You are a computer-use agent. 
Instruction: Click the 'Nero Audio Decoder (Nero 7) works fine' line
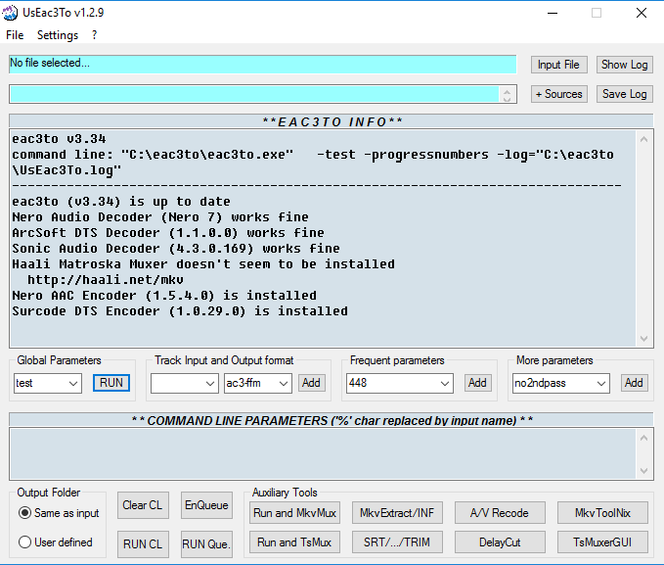[x=160, y=217]
